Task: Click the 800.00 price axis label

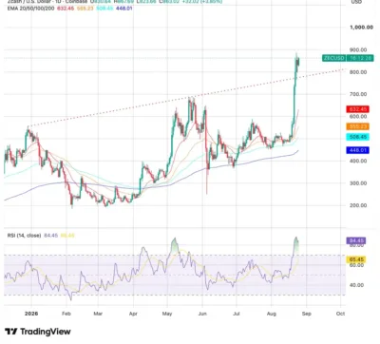Action: (358, 72)
